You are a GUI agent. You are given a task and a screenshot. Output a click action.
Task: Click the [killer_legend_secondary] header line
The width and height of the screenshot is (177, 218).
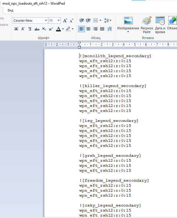pos(113,86)
